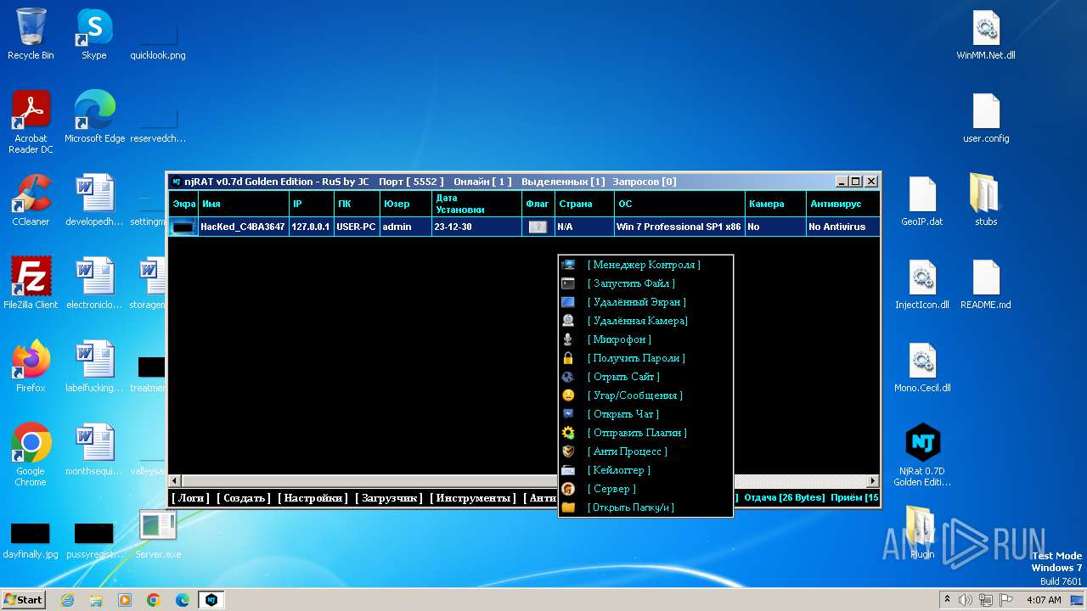
Task: Select the Google Chrome desktop icon
Action: click(x=31, y=455)
